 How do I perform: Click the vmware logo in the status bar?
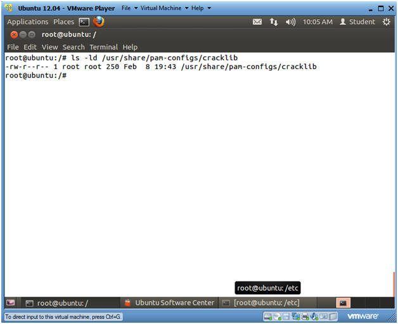pos(363,316)
